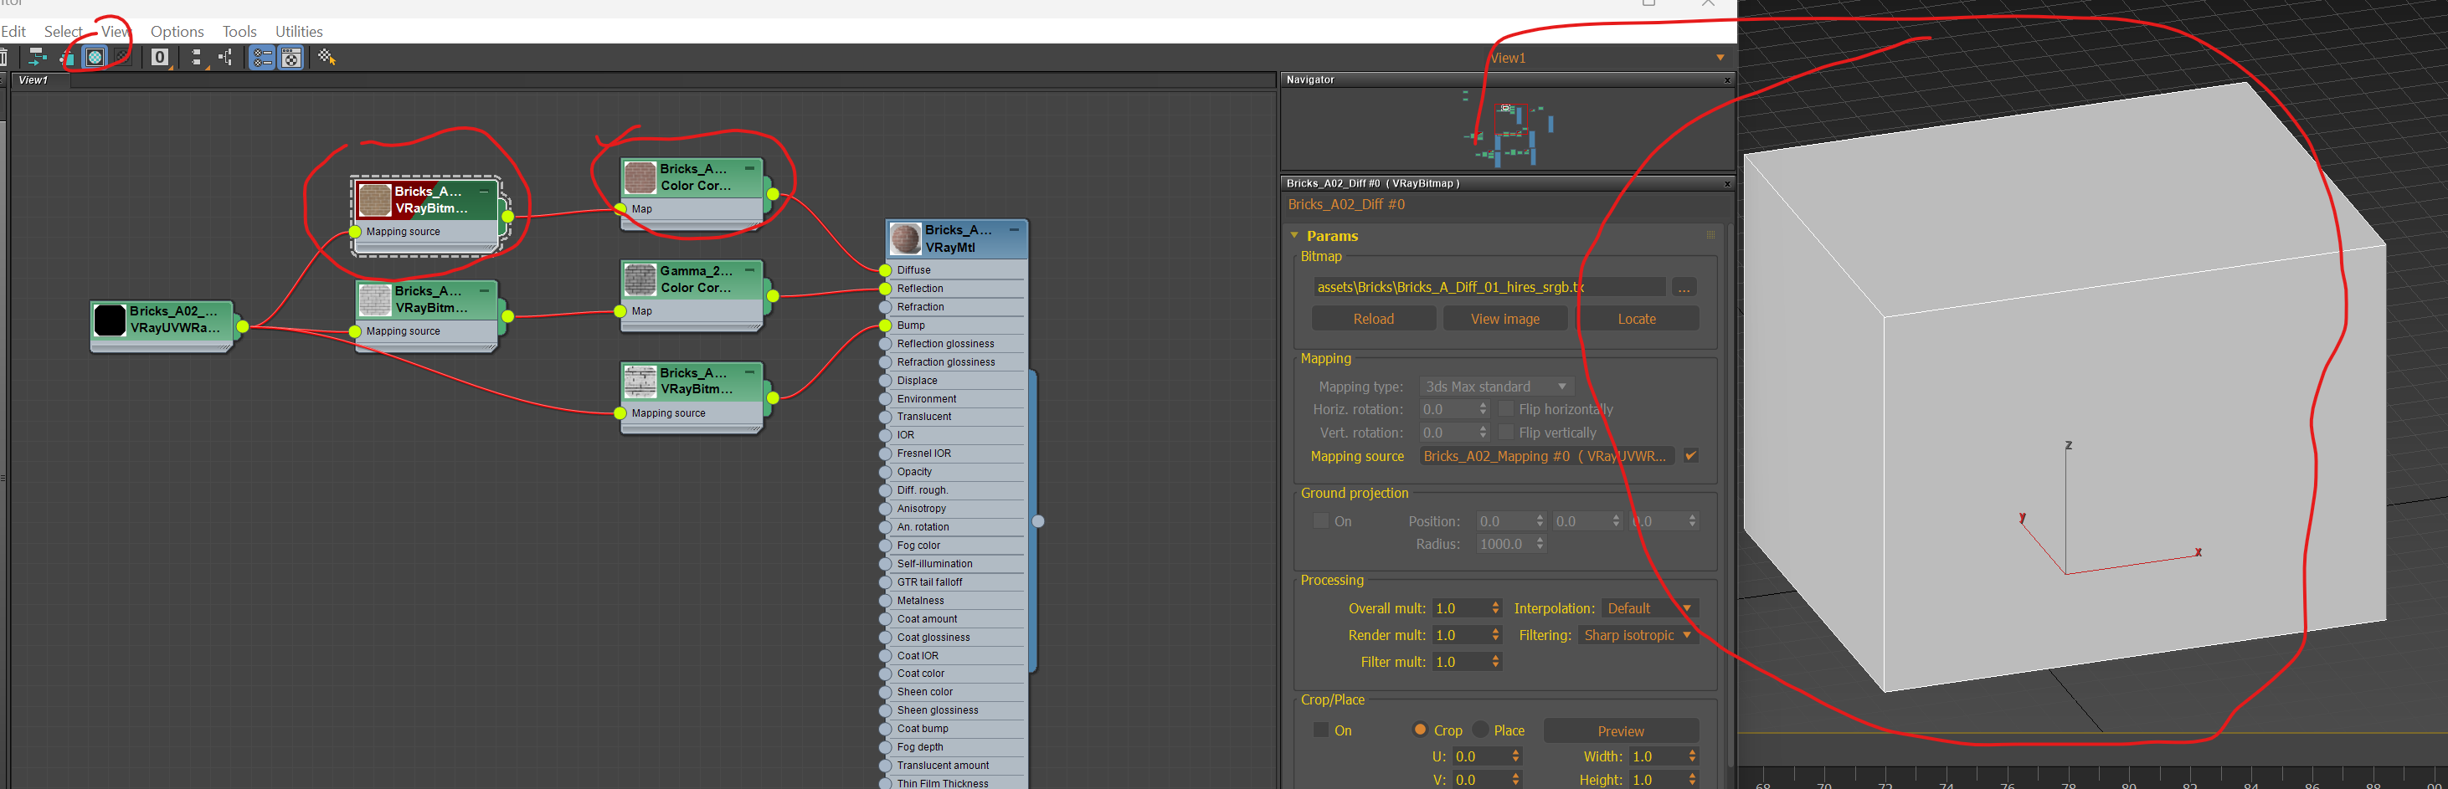The width and height of the screenshot is (2448, 789).
Task: Click the Lay Out Children icon
Action: pos(225,57)
